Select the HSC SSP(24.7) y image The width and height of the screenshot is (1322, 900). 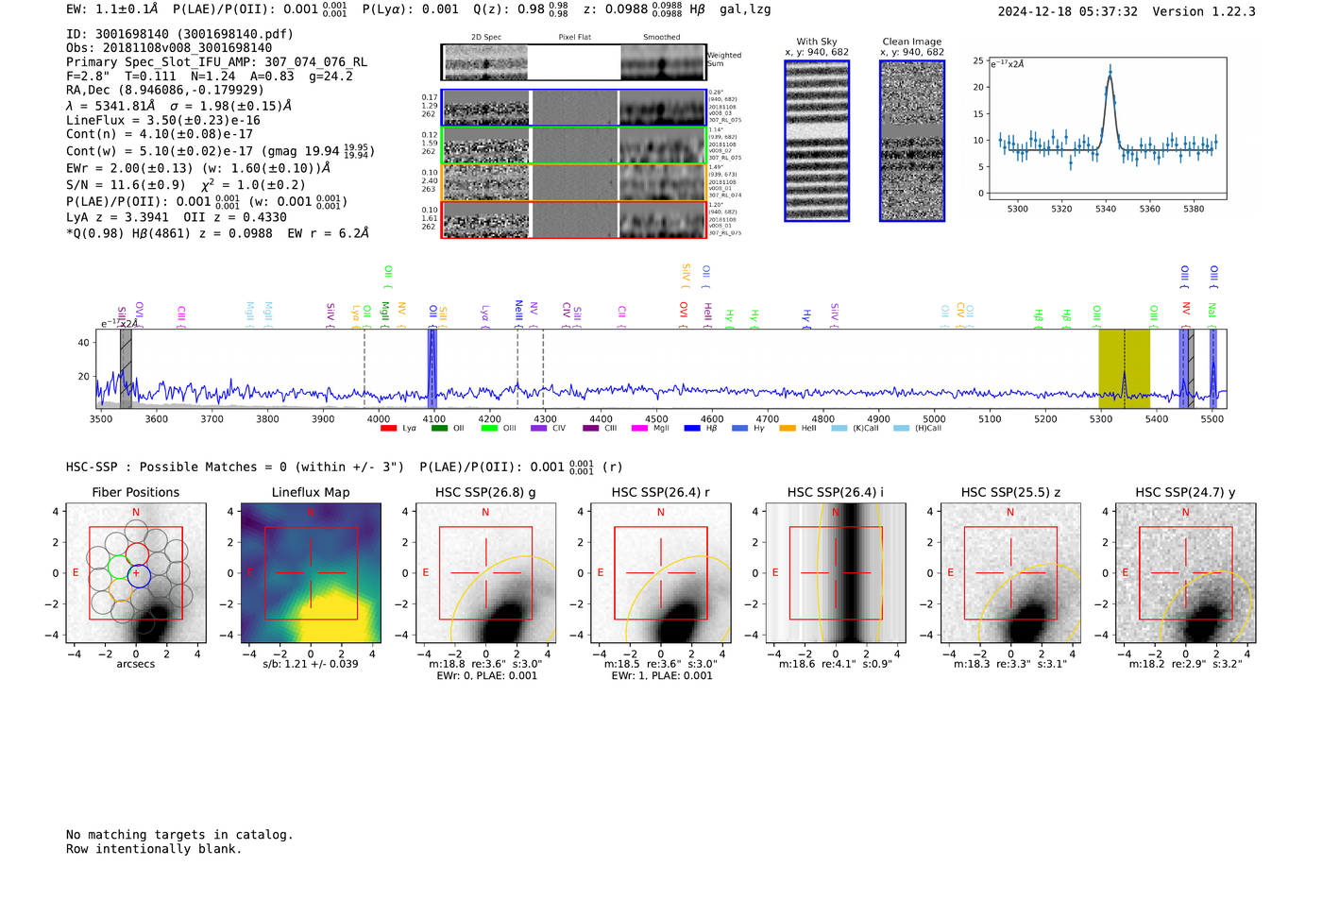click(1186, 573)
